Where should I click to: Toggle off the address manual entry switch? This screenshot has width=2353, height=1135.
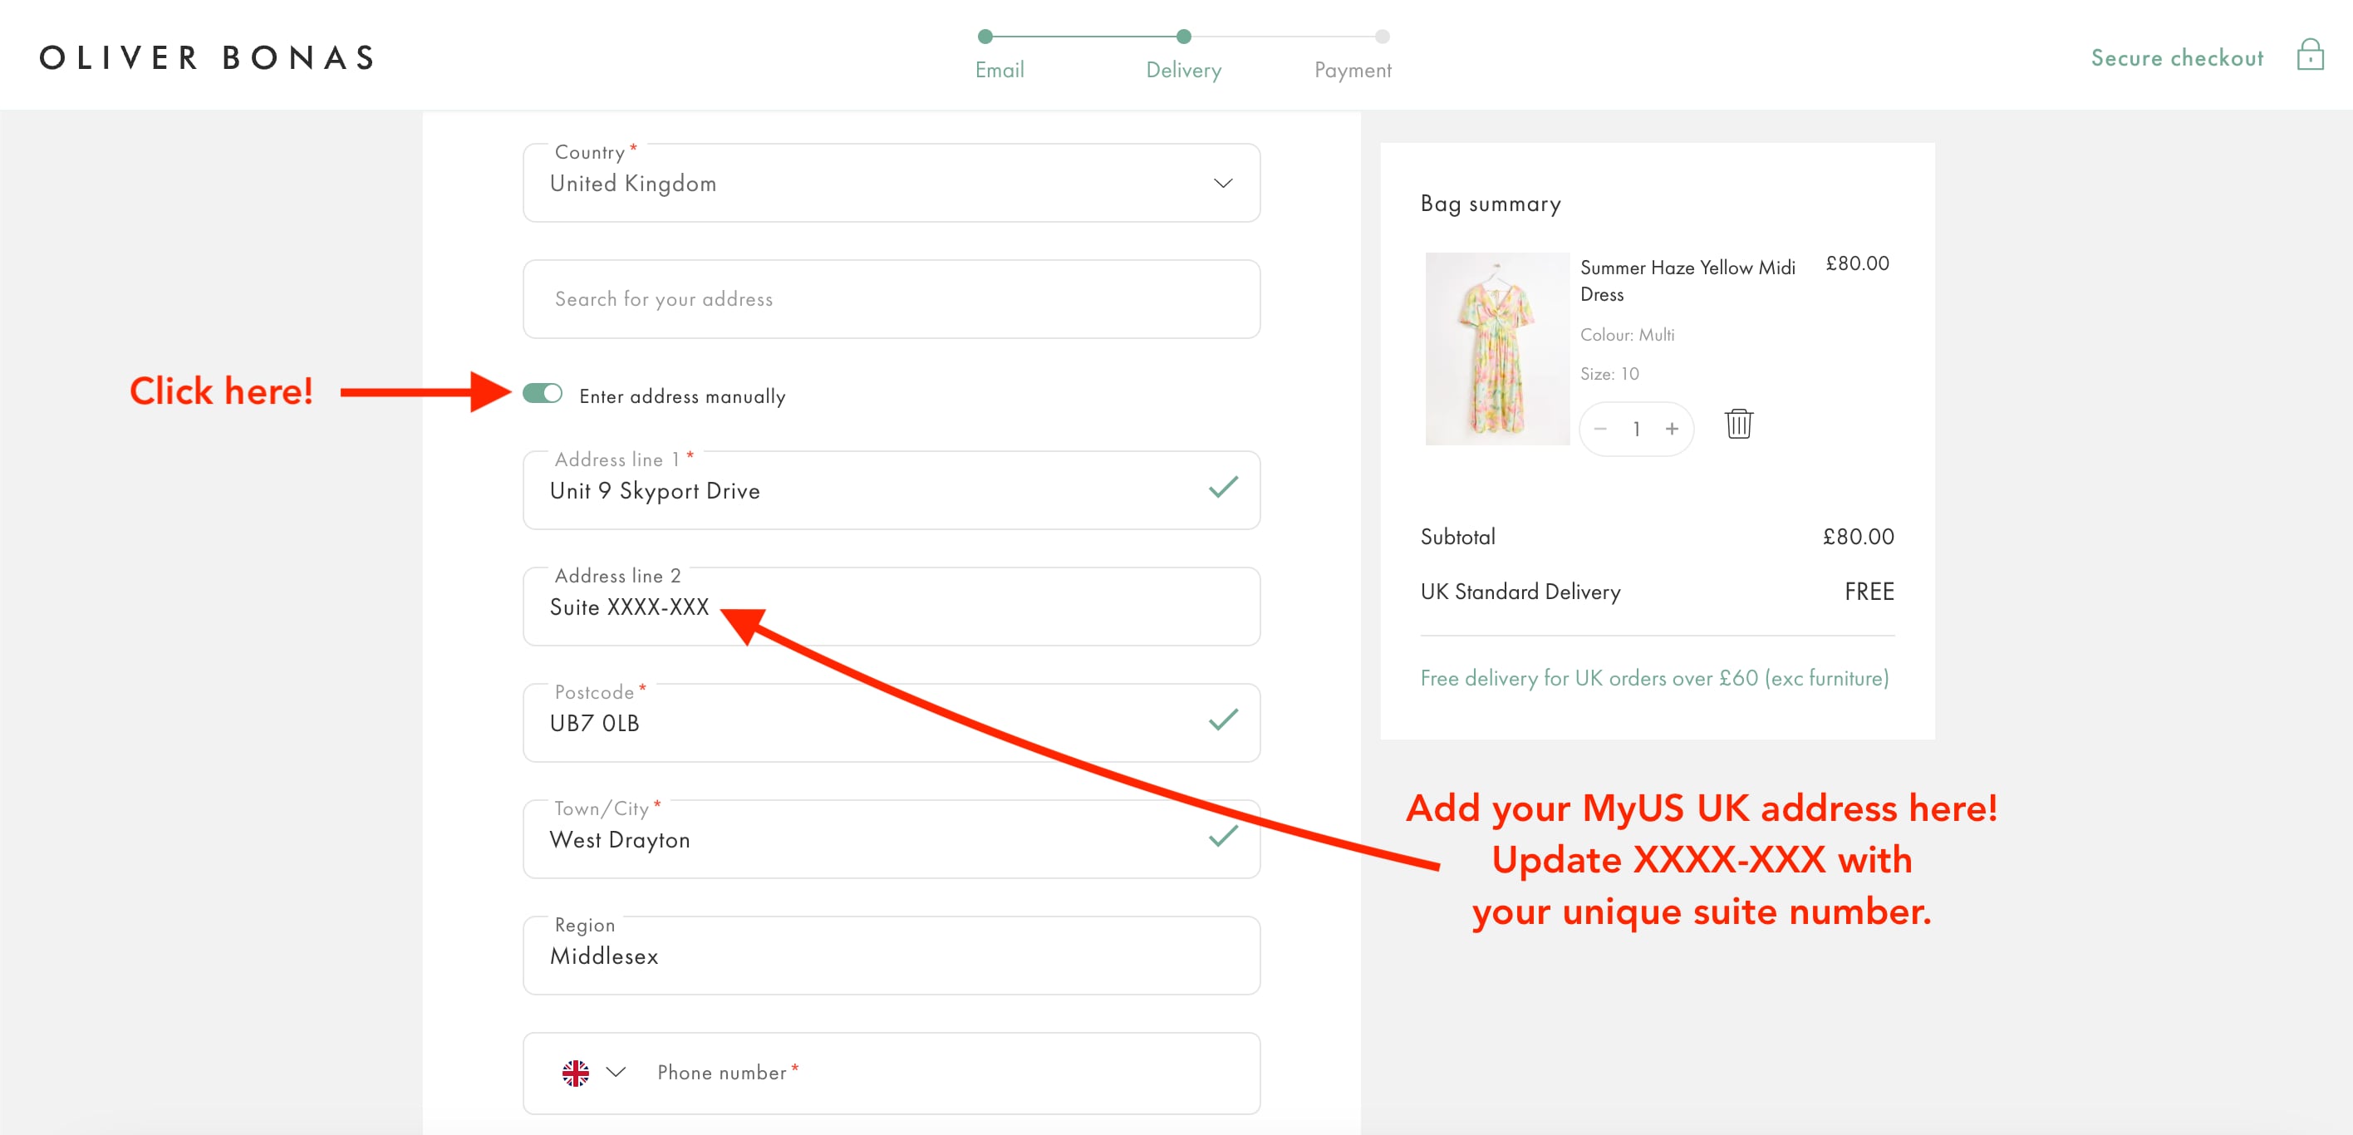[x=543, y=395]
